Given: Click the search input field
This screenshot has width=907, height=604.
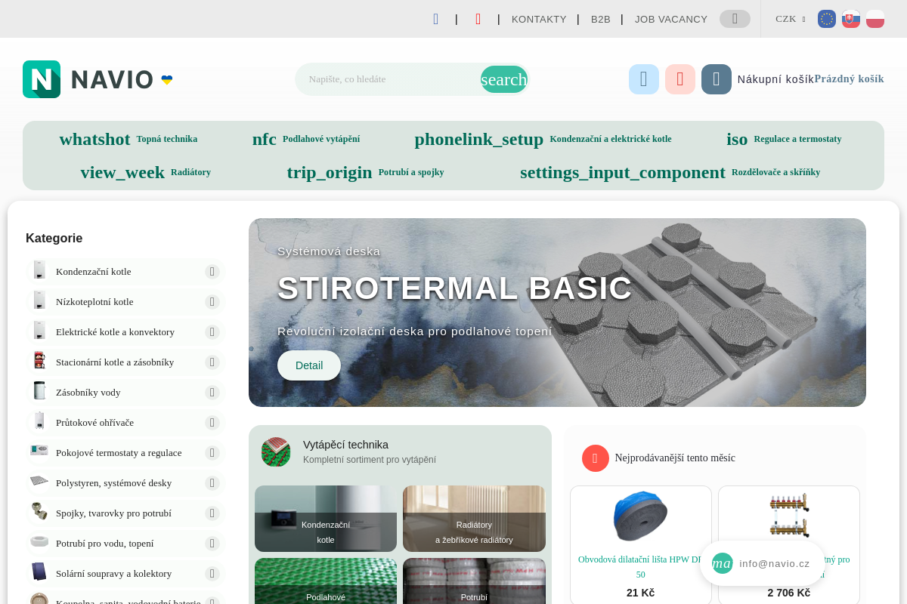Looking at the screenshot, I should [387, 79].
